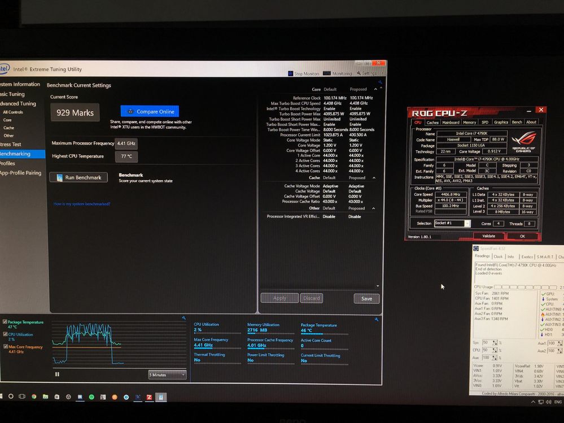Toggle CPU Utilization graph checkbox
This screenshot has width=564, height=423.
point(5,334)
